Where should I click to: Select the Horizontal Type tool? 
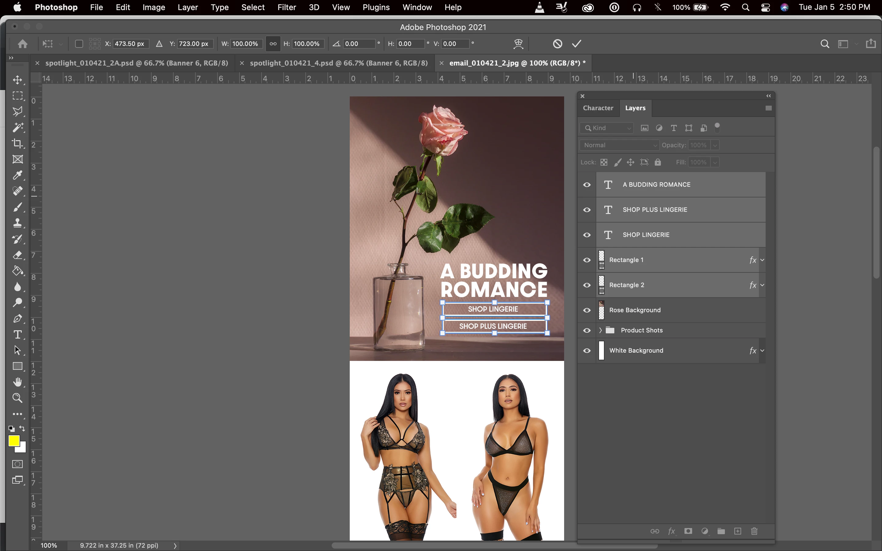click(17, 335)
